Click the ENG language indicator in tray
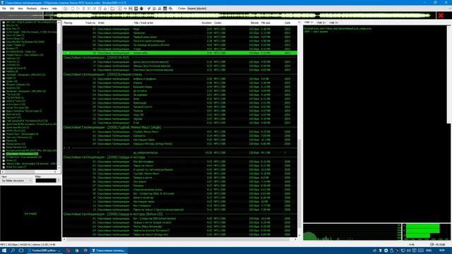This screenshot has height=254, width=452. (429, 250)
